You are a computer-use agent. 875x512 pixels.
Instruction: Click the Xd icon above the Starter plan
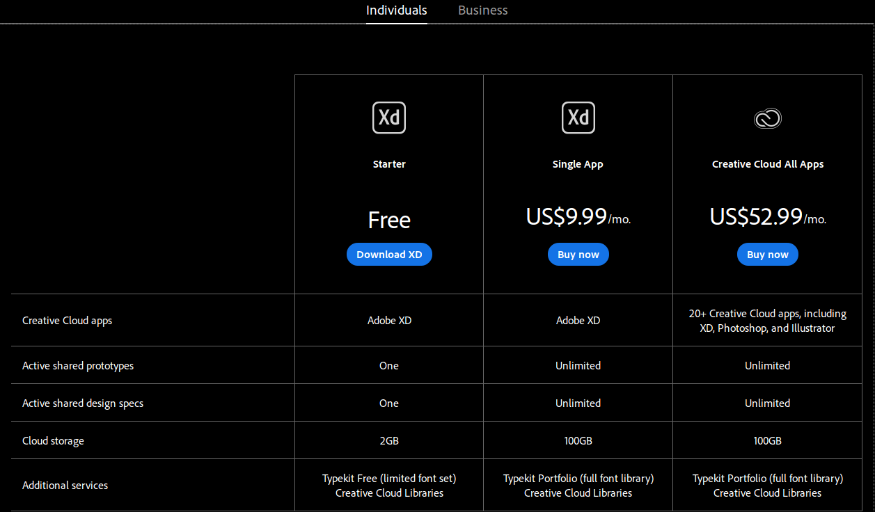pyautogui.click(x=389, y=118)
